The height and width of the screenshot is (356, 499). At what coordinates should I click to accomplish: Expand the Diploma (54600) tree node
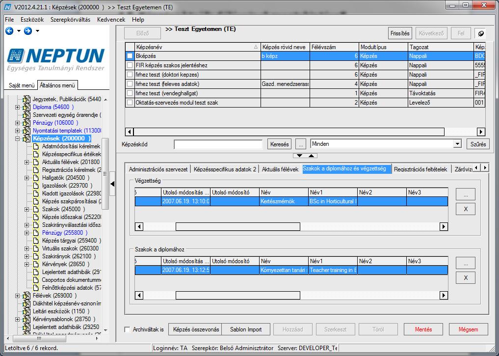(18, 108)
